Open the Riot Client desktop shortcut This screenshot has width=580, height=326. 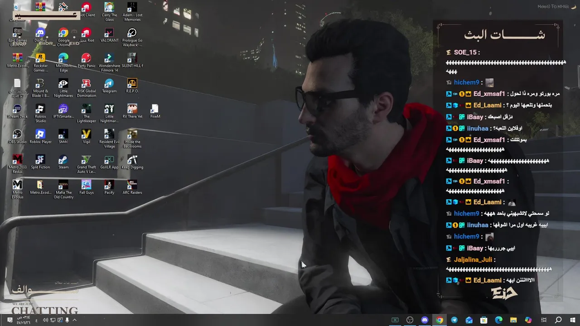(86, 10)
